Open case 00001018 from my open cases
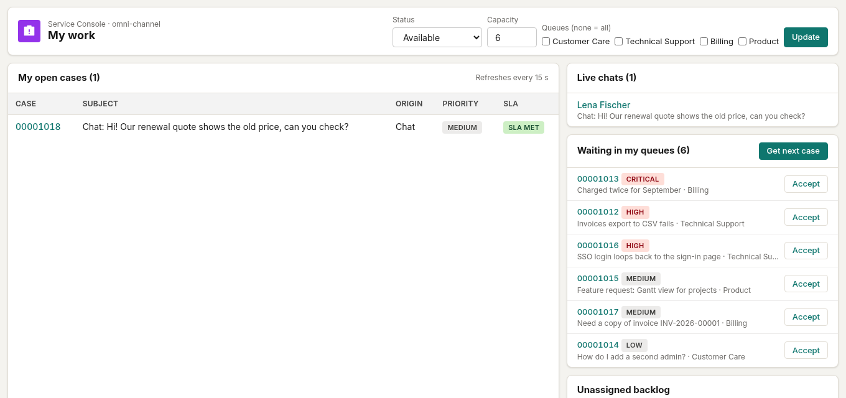Image resolution: width=846 pixels, height=398 pixels. (38, 127)
